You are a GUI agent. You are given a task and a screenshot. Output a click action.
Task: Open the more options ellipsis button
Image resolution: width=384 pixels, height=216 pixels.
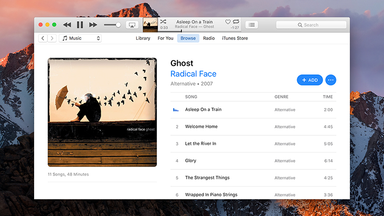coord(331,80)
